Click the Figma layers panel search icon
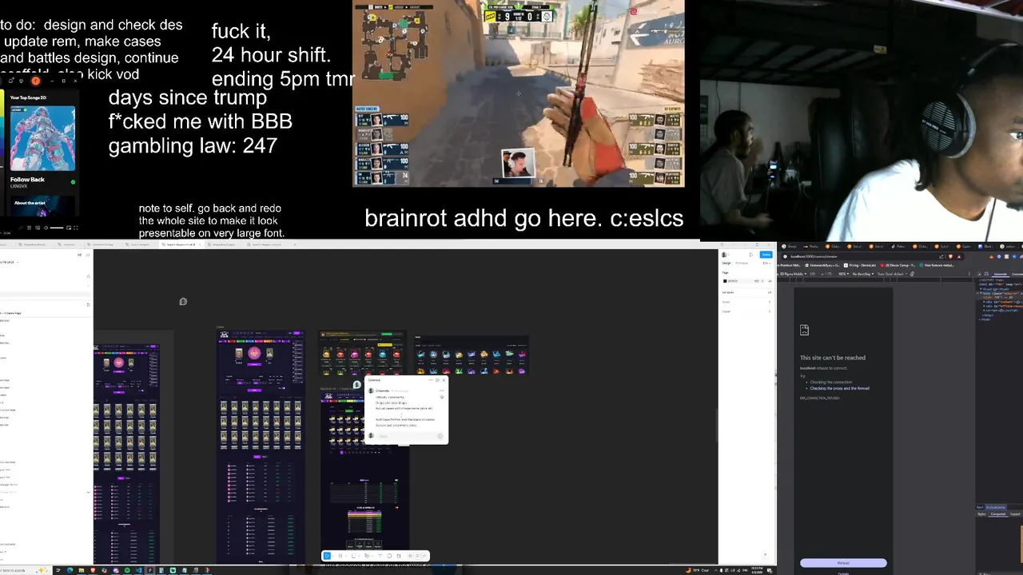This screenshot has height=575, width=1023. [88, 276]
